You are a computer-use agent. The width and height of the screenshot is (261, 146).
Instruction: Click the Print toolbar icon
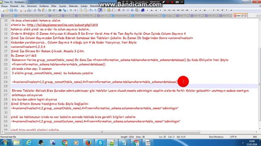pyautogui.click(x=29, y=10)
